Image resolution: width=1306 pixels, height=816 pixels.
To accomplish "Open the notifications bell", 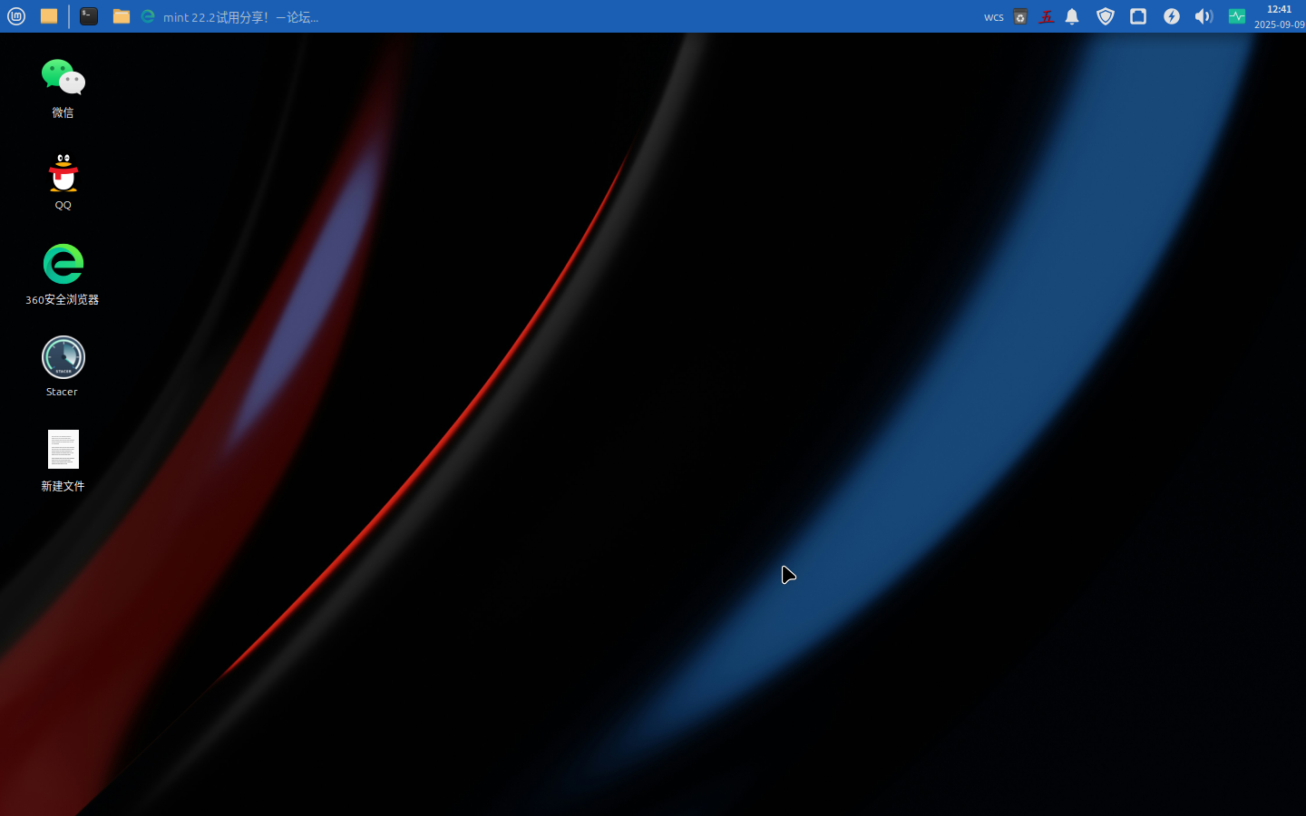I will (1072, 16).
